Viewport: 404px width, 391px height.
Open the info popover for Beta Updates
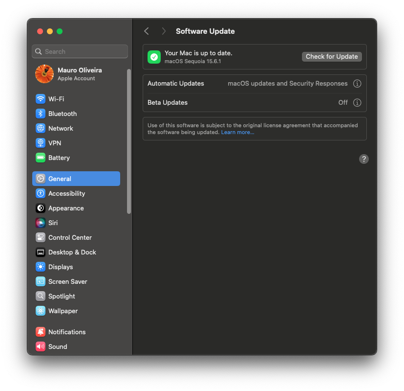click(x=357, y=103)
